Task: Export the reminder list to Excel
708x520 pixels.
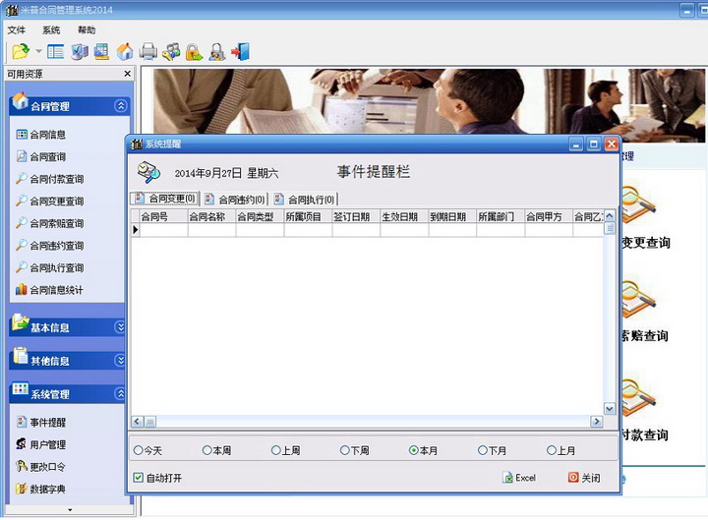Action: [x=519, y=478]
